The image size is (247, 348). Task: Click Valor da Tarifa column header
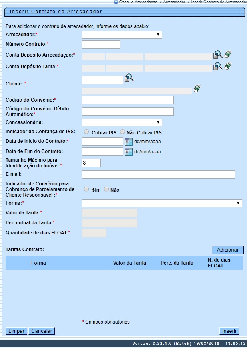click(129, 263)
